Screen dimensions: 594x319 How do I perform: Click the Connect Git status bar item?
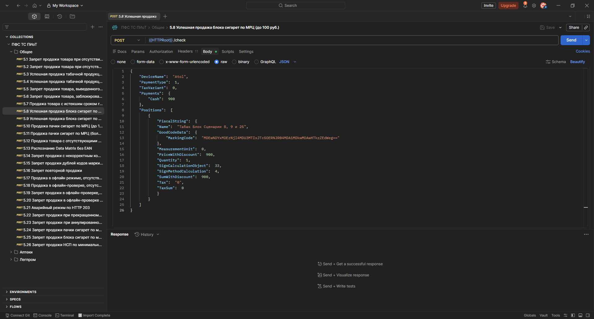coord(18,315)
